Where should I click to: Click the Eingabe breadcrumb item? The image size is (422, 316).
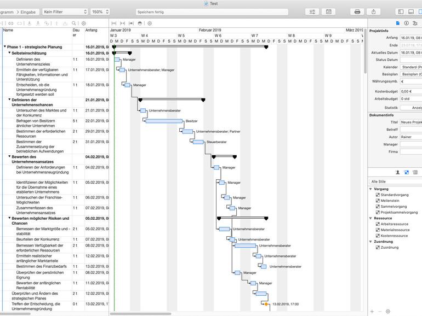coord(28,12)
